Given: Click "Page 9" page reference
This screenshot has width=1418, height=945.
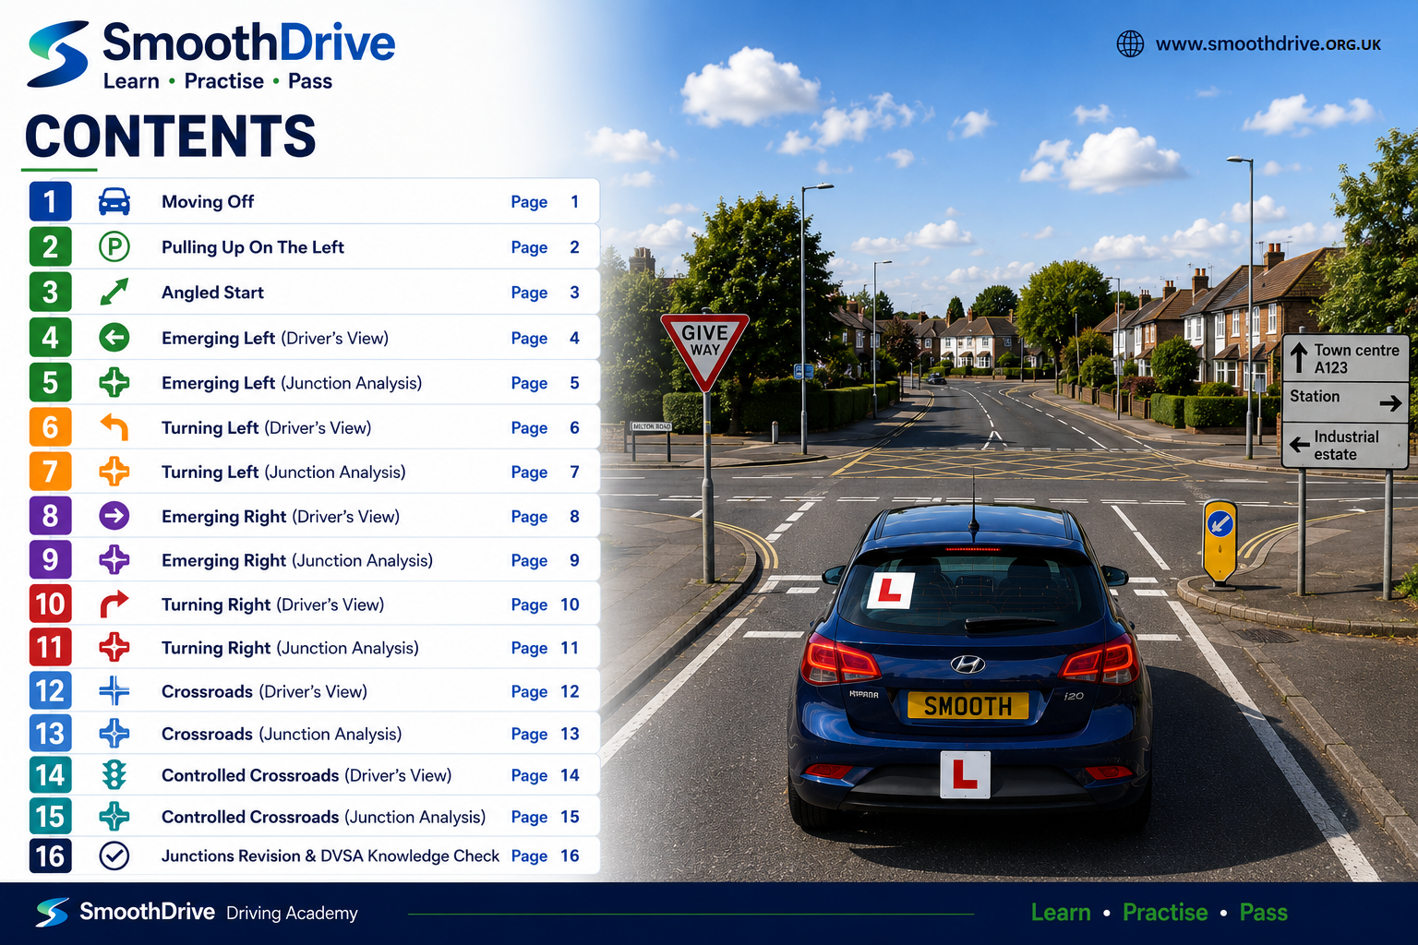Looking at the screenshot, I should (x=545, y=560).
